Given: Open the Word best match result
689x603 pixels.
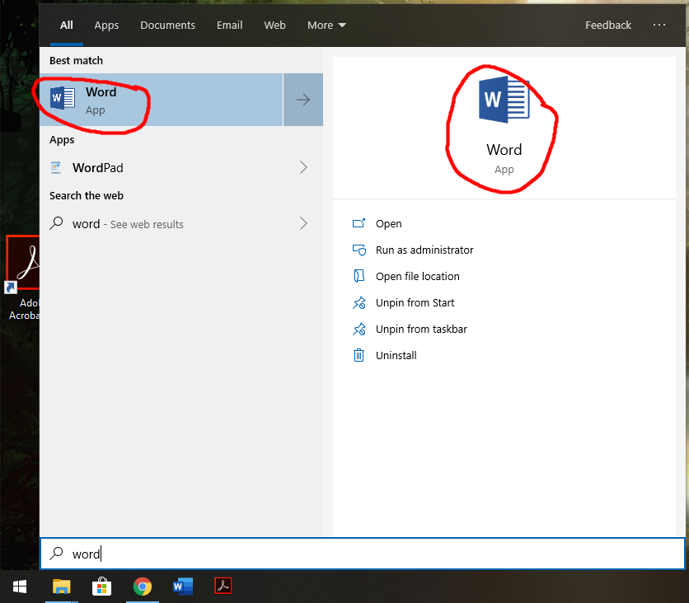Looking at the screenshot, I should point(162,100).
